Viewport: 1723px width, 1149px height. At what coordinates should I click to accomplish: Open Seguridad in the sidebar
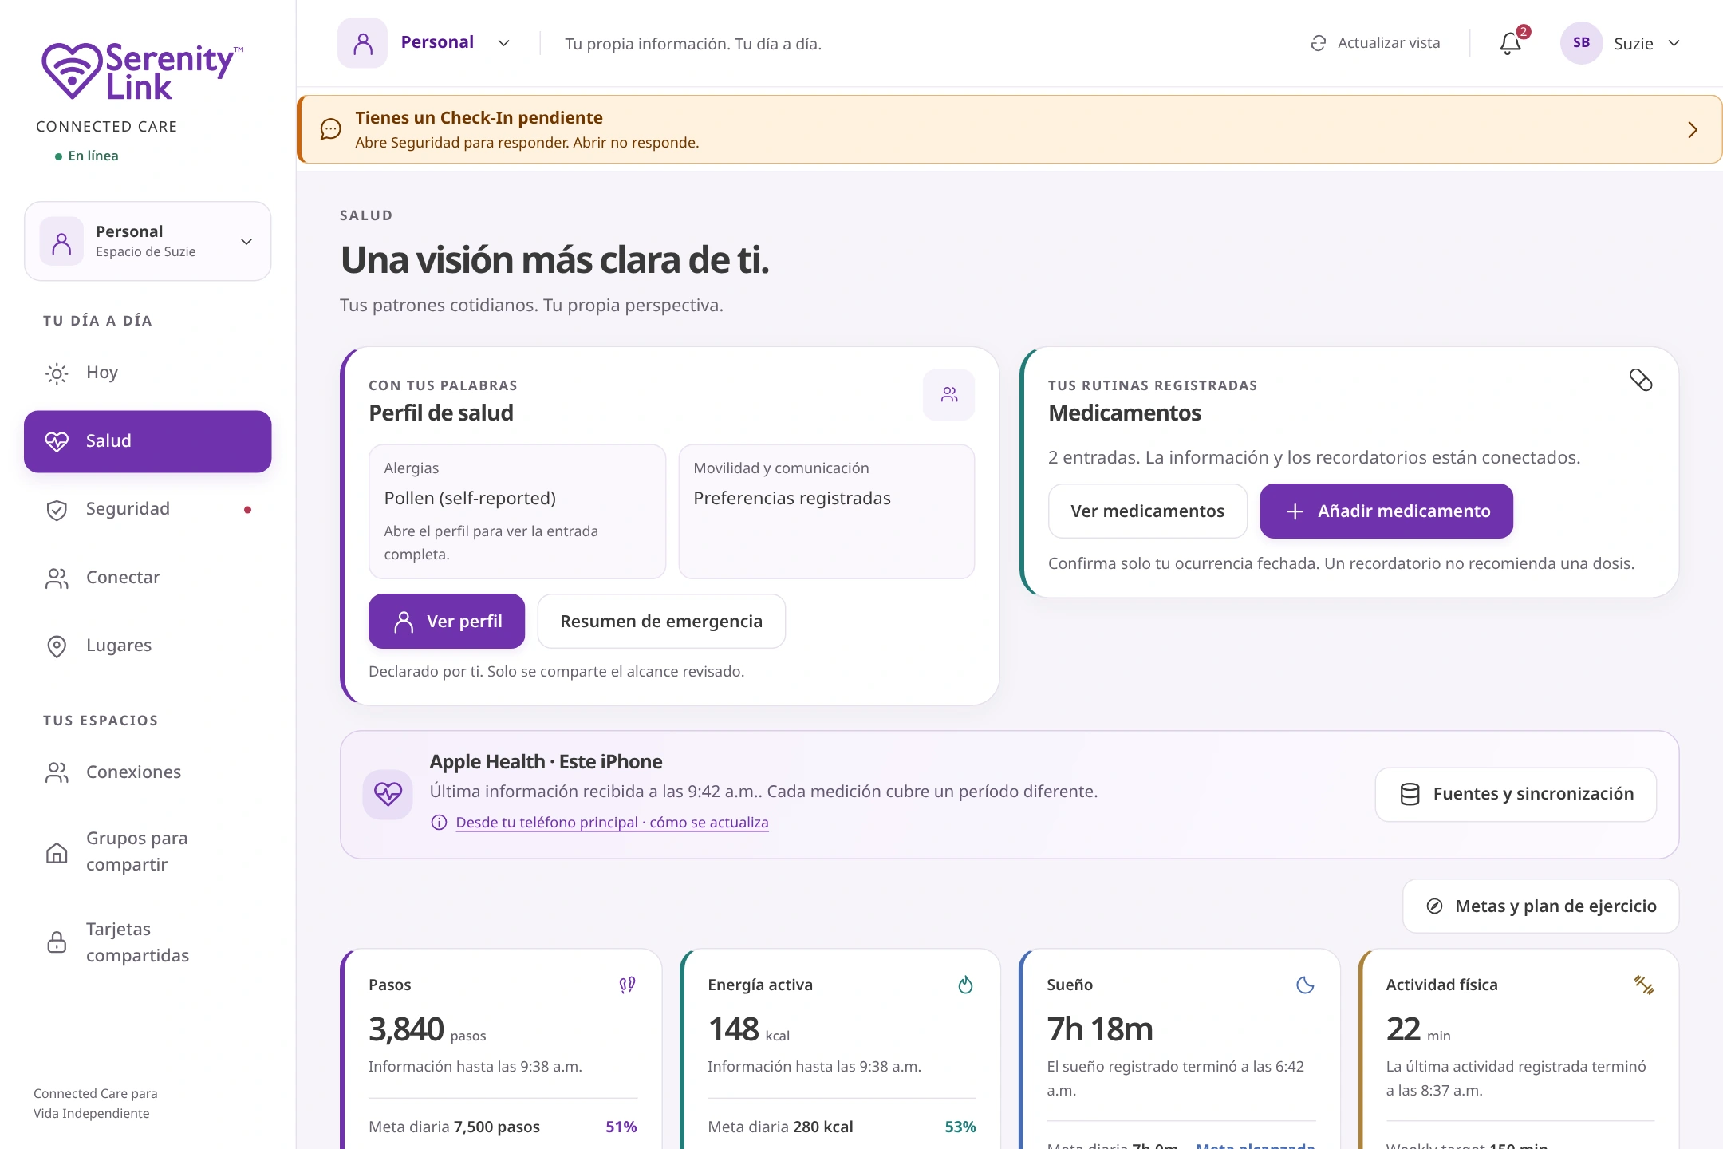148,510
